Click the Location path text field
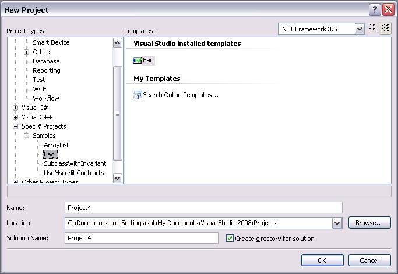Image resolution: width=398 pixels, height=274 pixels. pyautogui.click(x=199, y=223)
